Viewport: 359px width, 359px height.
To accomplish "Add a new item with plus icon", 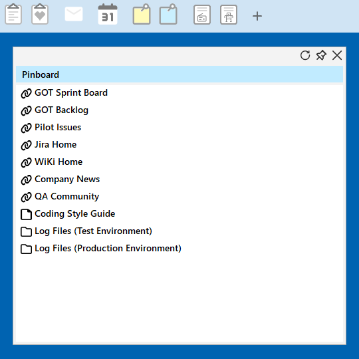I will [x=257, y=16].
